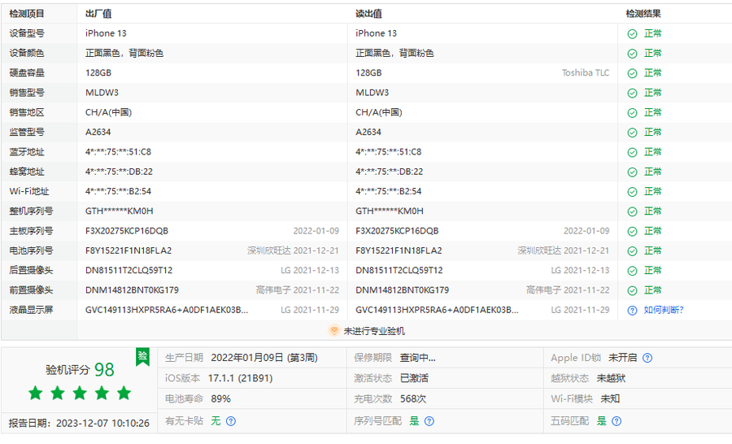This screenshot has height=444, width=732.
Task: Click the green check icon in 设备型号 row
Action: pyautogui.click(x=632, y=34)
